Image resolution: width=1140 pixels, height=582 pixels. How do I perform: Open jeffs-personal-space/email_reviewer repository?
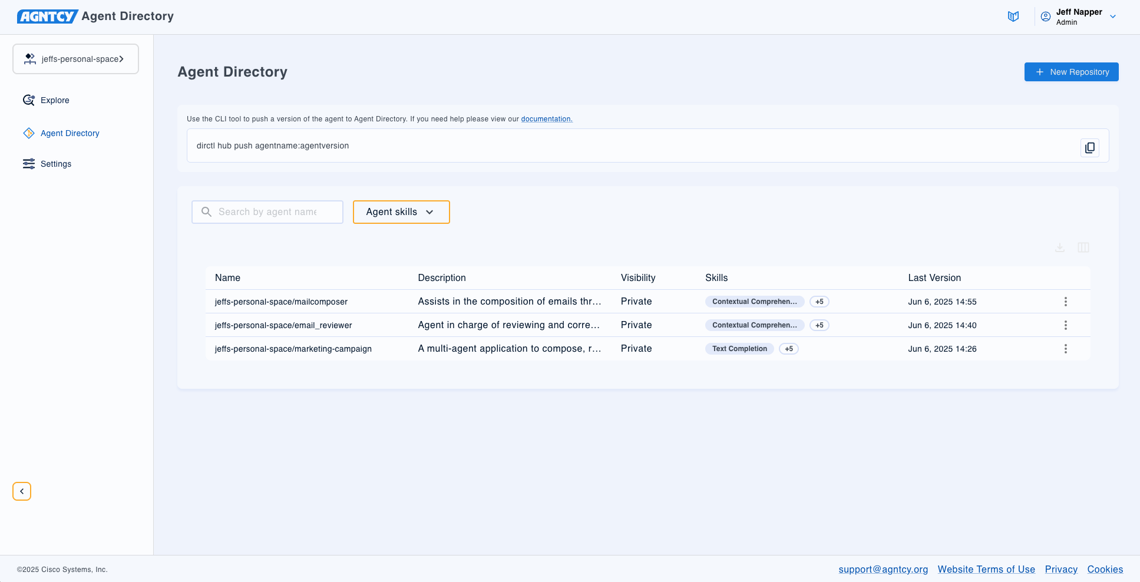click(x=283, y=325)
